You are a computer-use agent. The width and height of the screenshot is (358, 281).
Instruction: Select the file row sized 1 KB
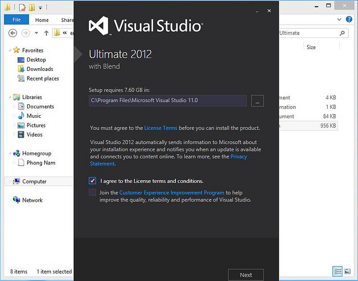click(x=308, y=107)
